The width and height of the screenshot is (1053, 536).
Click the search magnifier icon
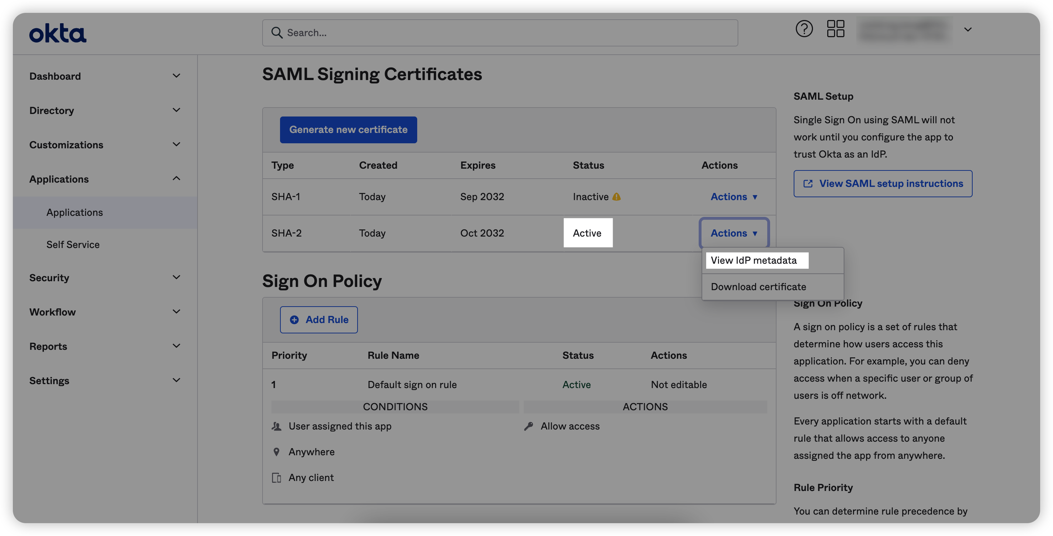click(x=277, y=33)
